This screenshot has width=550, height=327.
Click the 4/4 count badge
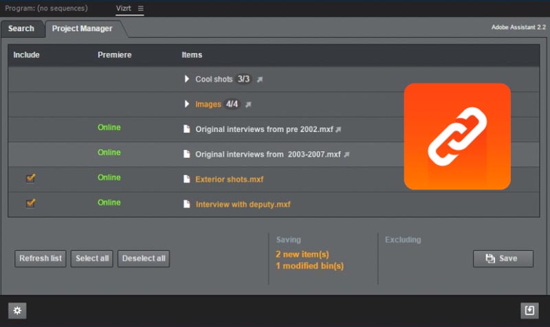(x=232, y=104)
